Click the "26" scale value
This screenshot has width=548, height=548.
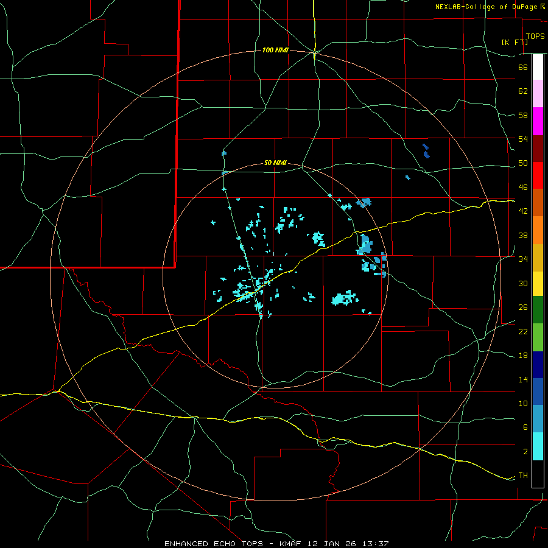pyautogui.click(x=523, y=307)
